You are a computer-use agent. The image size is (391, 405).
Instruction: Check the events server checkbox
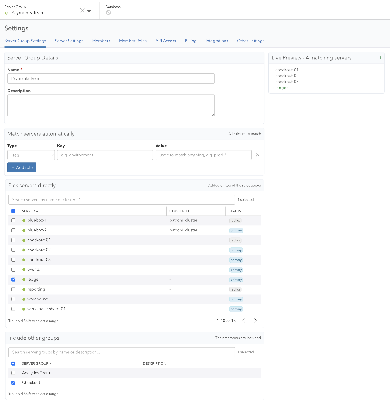13,270
